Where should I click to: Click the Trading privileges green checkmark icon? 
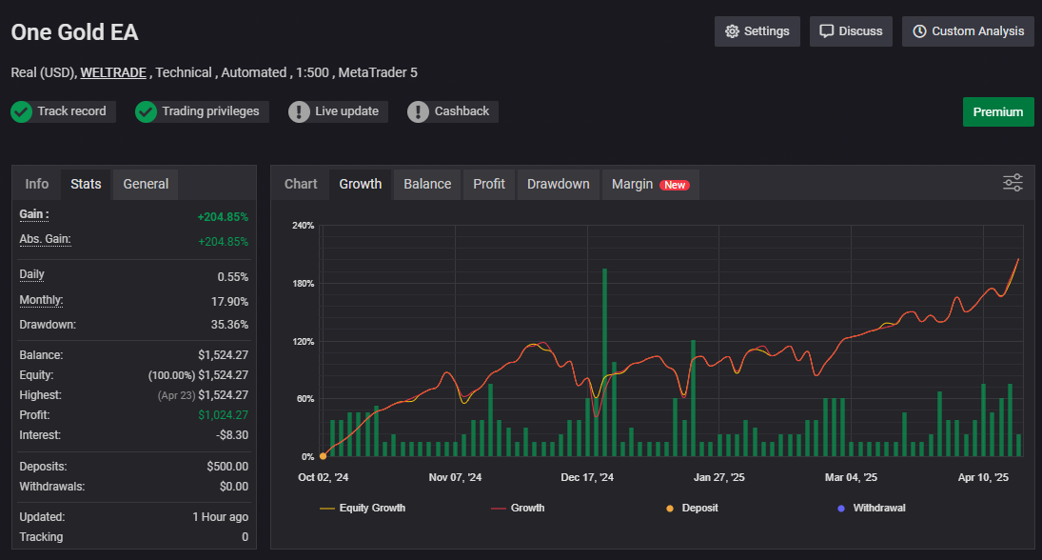146,111
